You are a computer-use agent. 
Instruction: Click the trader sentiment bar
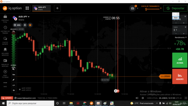tap(14, 49)
